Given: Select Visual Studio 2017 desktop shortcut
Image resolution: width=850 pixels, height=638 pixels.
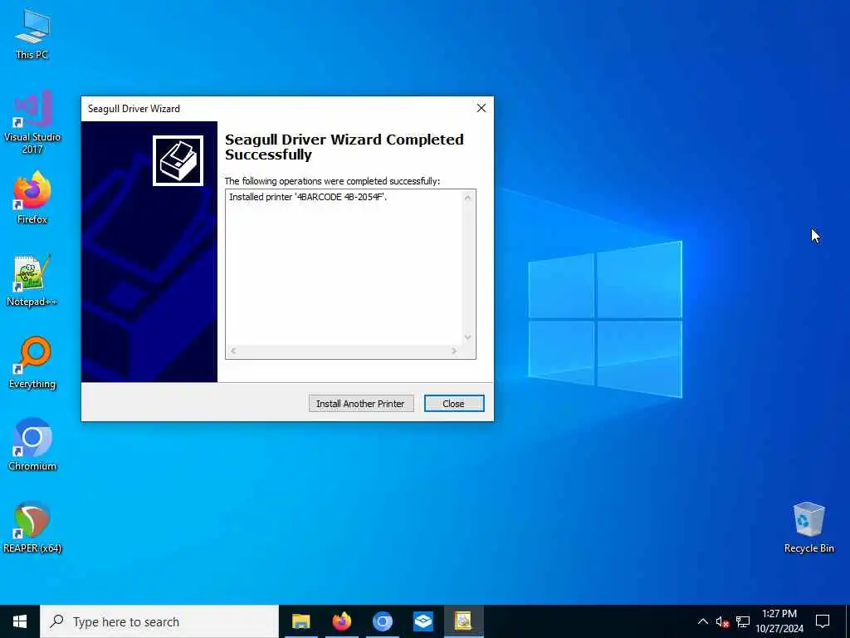Looking at the screenshot, I should (32, 122).
